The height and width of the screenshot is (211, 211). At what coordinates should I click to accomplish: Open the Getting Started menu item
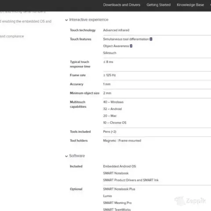159,5
